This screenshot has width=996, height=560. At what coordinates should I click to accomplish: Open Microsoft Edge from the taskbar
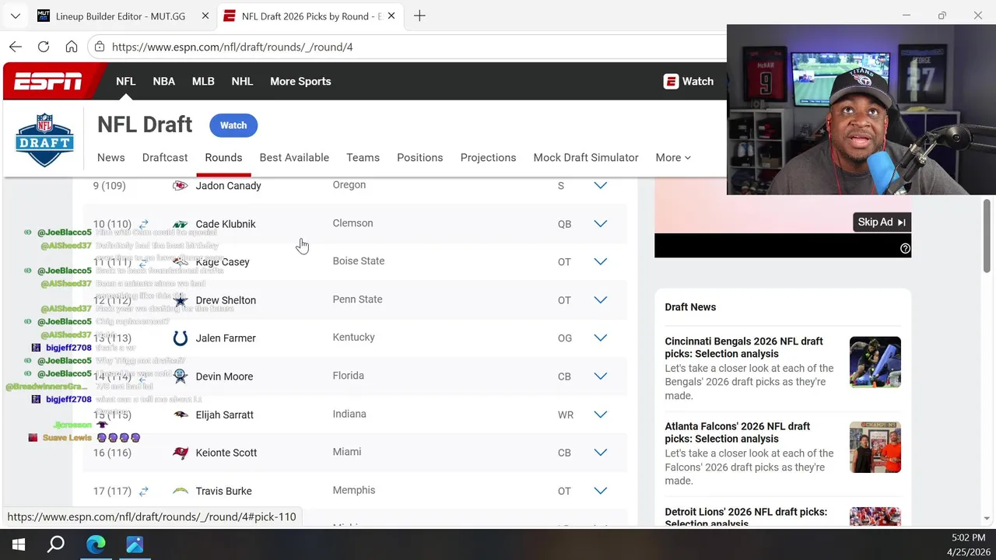click(96, 544)
